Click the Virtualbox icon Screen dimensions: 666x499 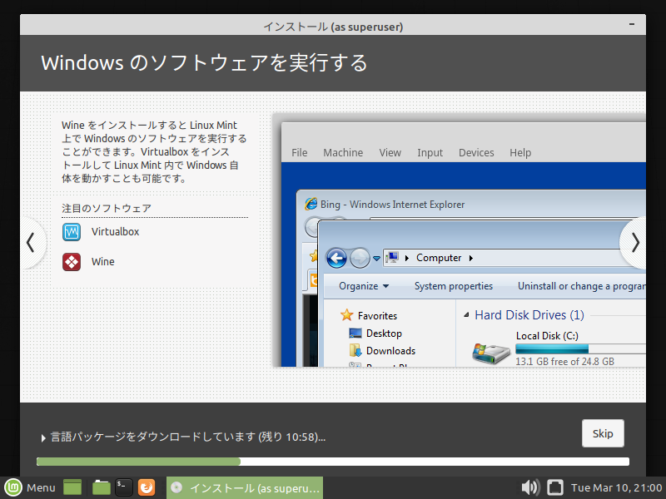(x=72, y=232)
